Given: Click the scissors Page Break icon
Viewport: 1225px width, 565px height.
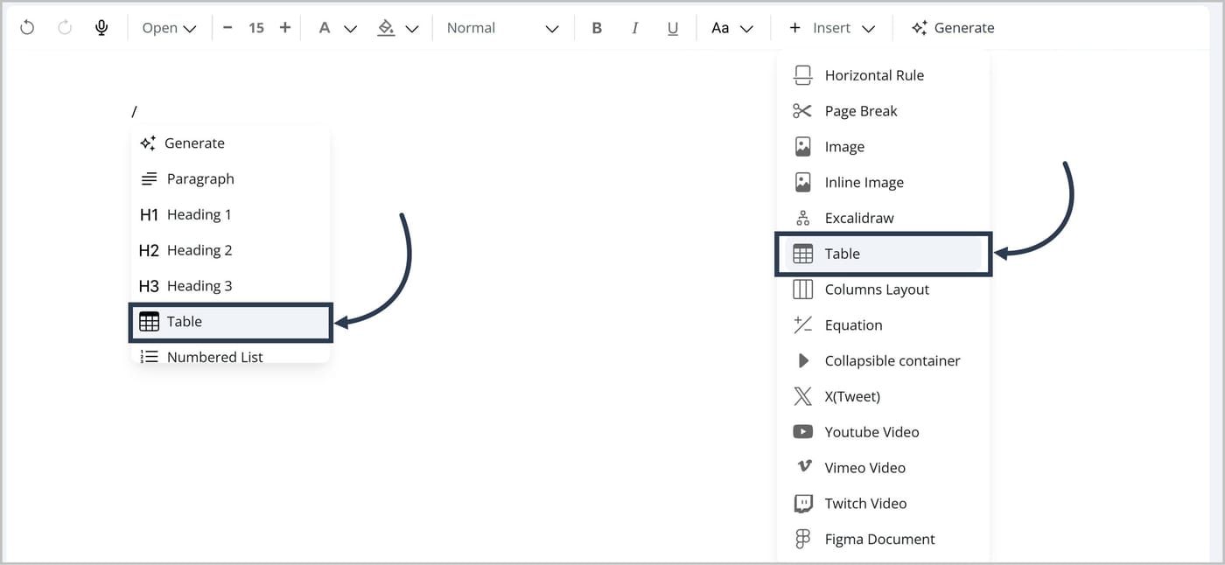Looking at the screenshot, I should 802,111.
